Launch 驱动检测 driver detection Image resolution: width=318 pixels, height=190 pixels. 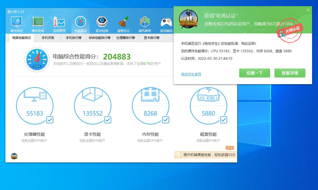[102, 23]
